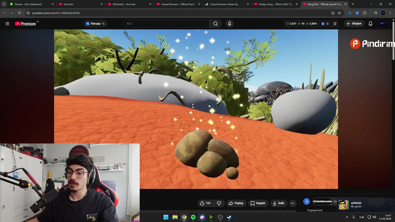Expand the tab search dropdown arrow
This screenshot has height=222, width=395.
(x=4, y=4)
